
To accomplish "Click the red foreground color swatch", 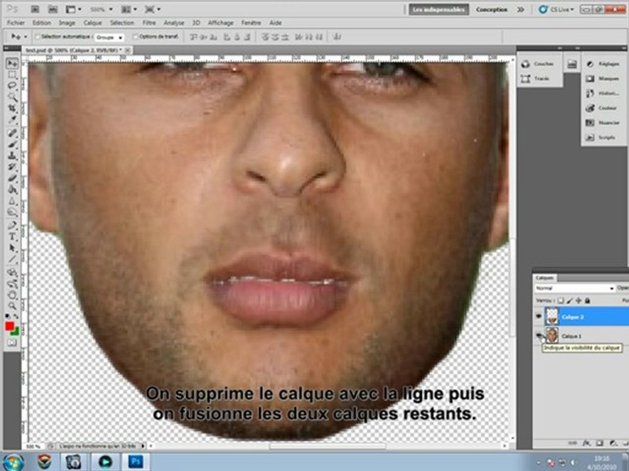I will coord(9,326).
